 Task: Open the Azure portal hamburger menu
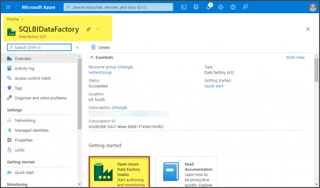pyautogui.click(x=8, y=7)
